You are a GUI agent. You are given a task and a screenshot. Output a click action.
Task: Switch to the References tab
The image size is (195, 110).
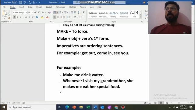click(x=60, y=7)
